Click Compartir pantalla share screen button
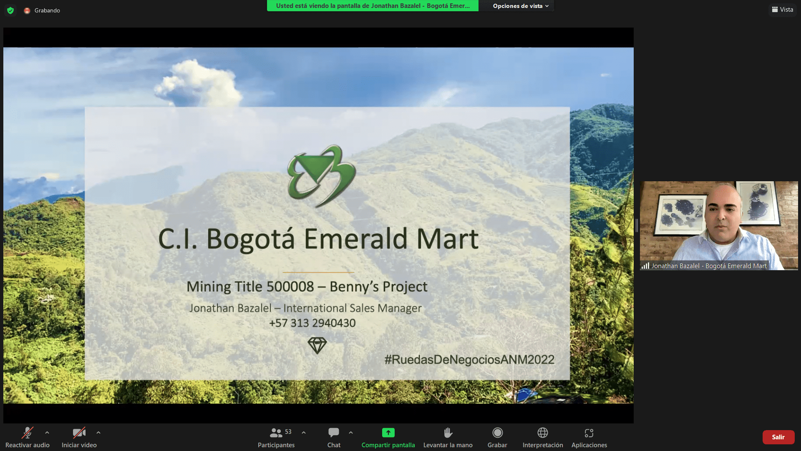This screenshot has height=451, width=801. 388,437
